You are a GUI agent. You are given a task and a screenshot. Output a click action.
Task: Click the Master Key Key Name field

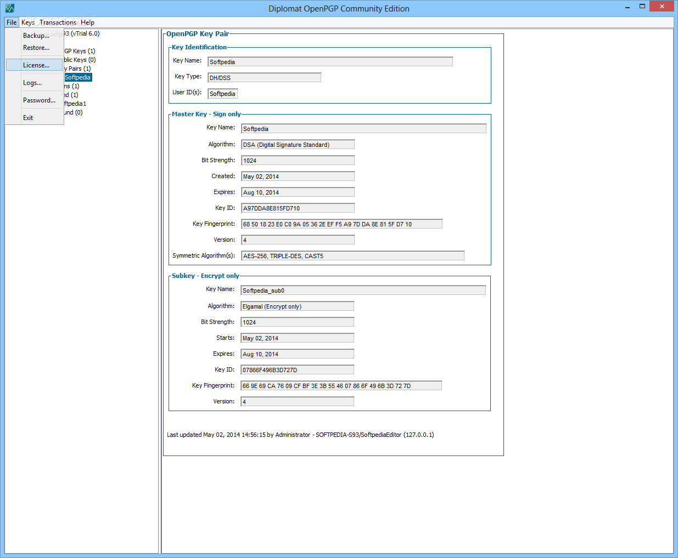pyautogui.click(x=363, y=129)
